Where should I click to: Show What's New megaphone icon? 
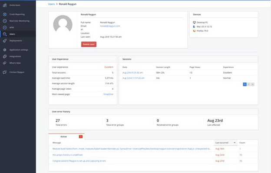pyautogui.click(x=5, y=63)
